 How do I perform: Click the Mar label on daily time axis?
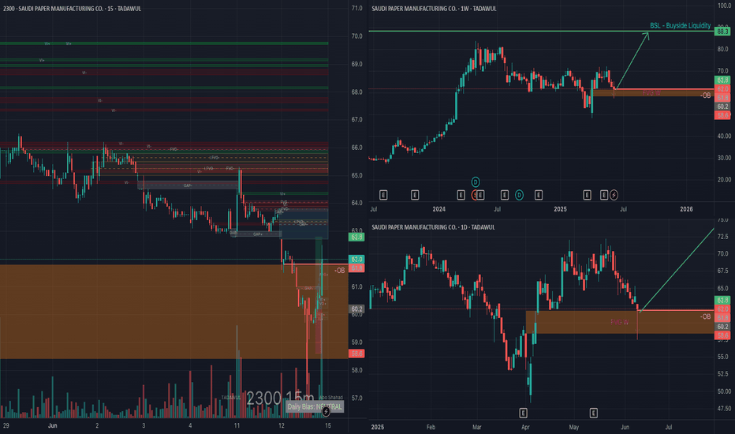tap(476, 427)
